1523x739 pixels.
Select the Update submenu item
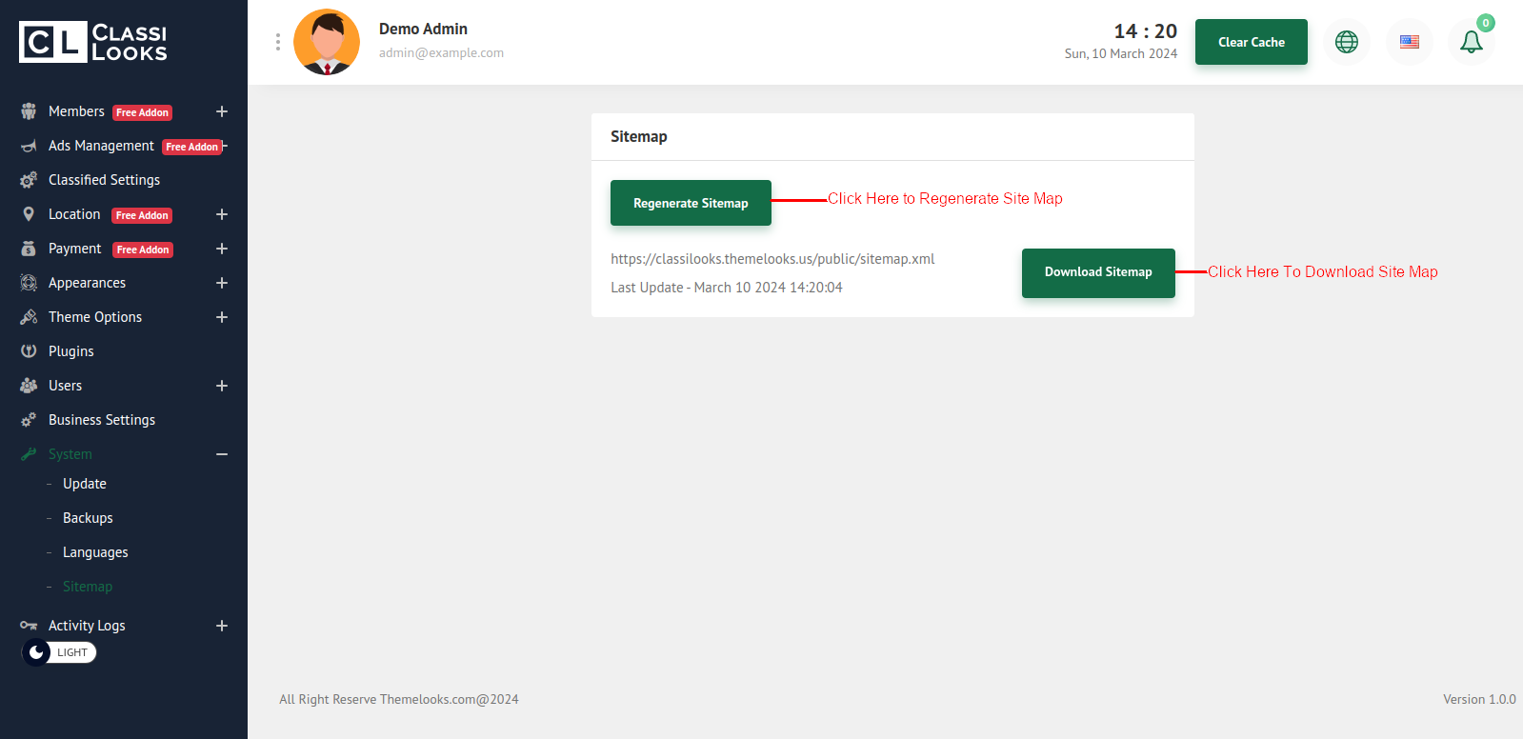(x=85, y=484)
